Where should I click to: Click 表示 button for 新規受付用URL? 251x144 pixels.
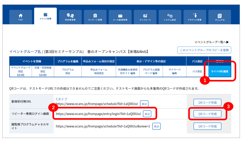coord(144,104)
